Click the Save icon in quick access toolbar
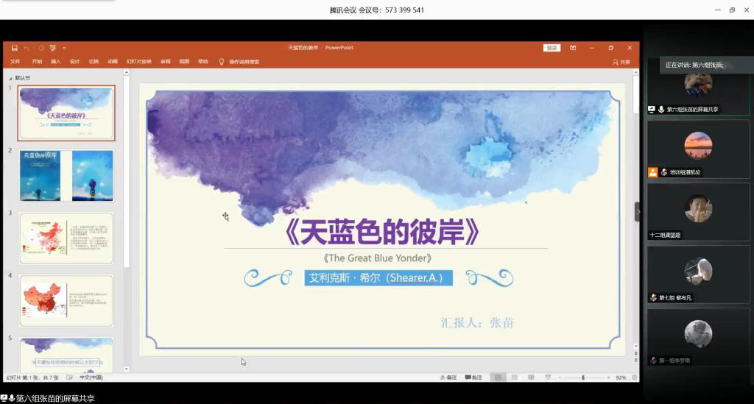Screen dimensions: 754x404 pyautogui.click(x=15, y=48)
